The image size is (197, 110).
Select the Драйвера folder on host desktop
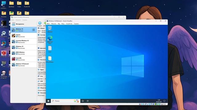11,4
